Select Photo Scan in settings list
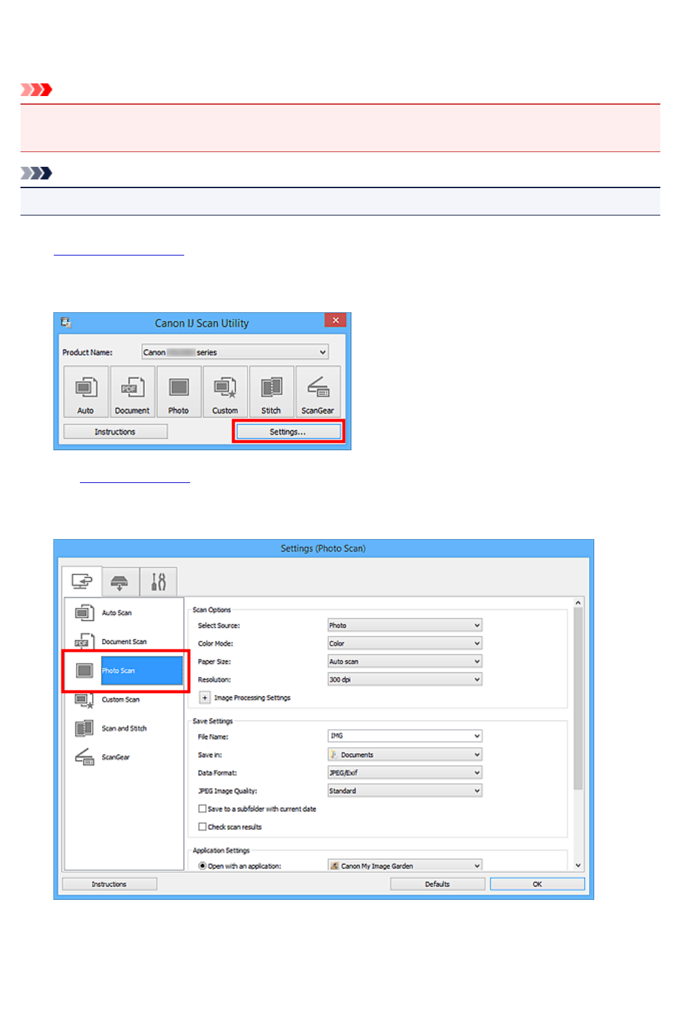This screenshot has height=1010, width=681. pos(126,670)
